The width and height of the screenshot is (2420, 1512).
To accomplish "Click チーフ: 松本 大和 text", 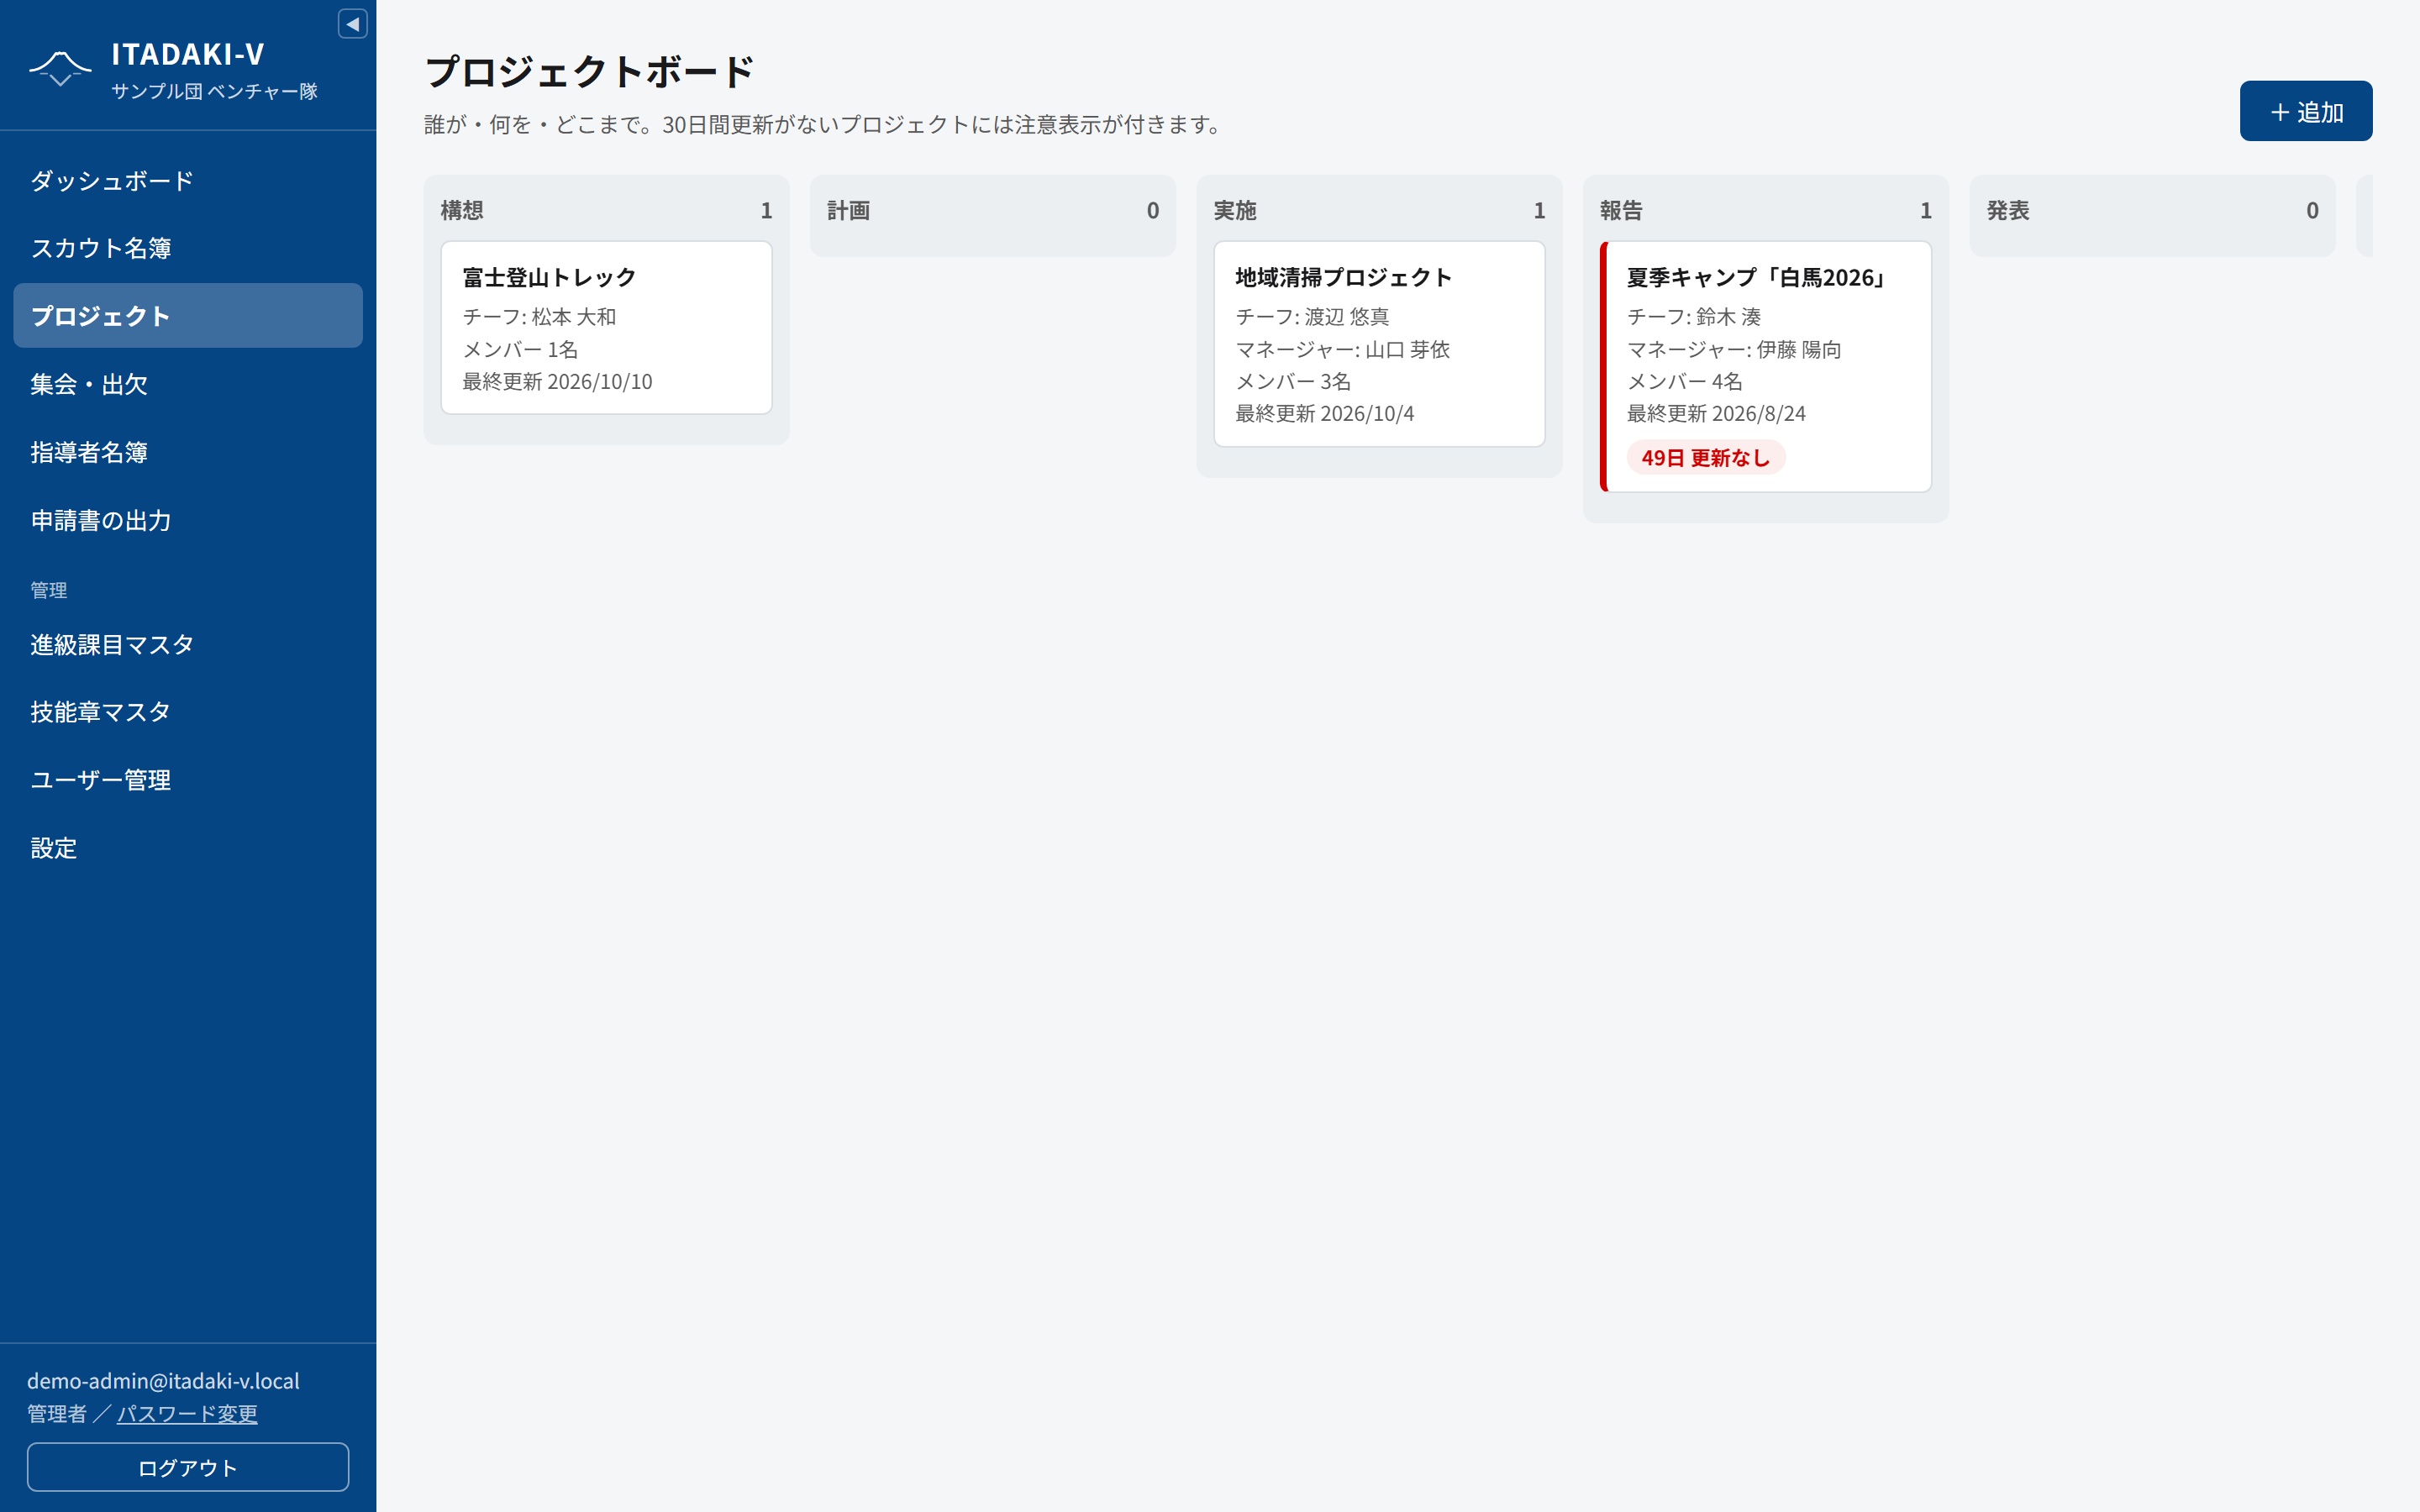I will click(539, 316).
